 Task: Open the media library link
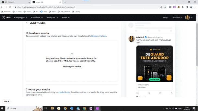click(64, 92)
